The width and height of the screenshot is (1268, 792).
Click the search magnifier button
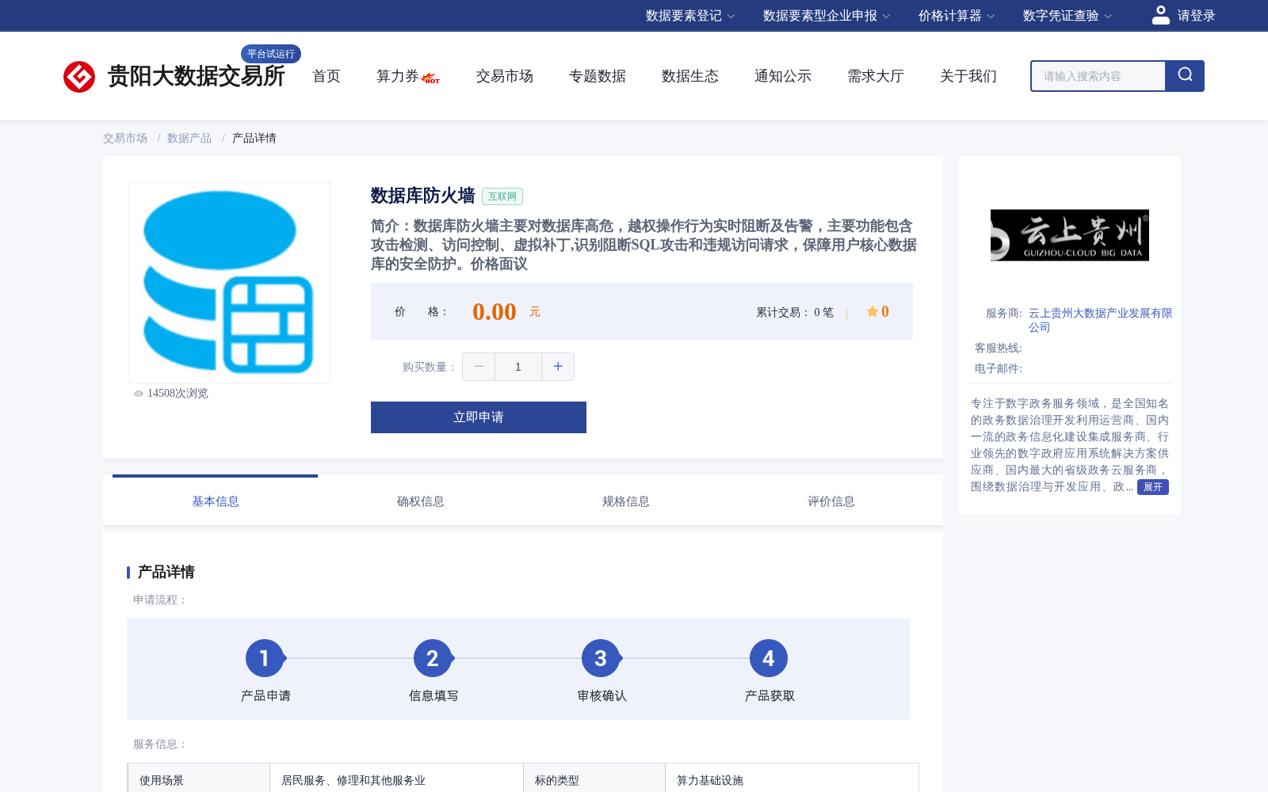[1185, 76]
